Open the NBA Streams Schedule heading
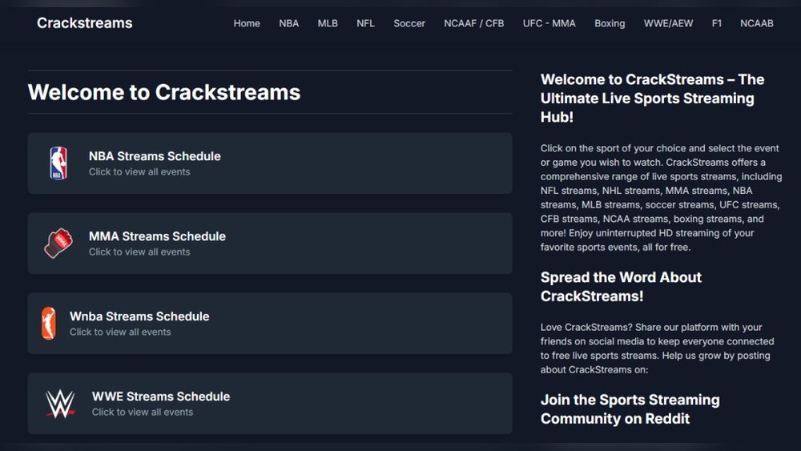The image size is (801, 451). pyautogui.click(x=155, y=156)
